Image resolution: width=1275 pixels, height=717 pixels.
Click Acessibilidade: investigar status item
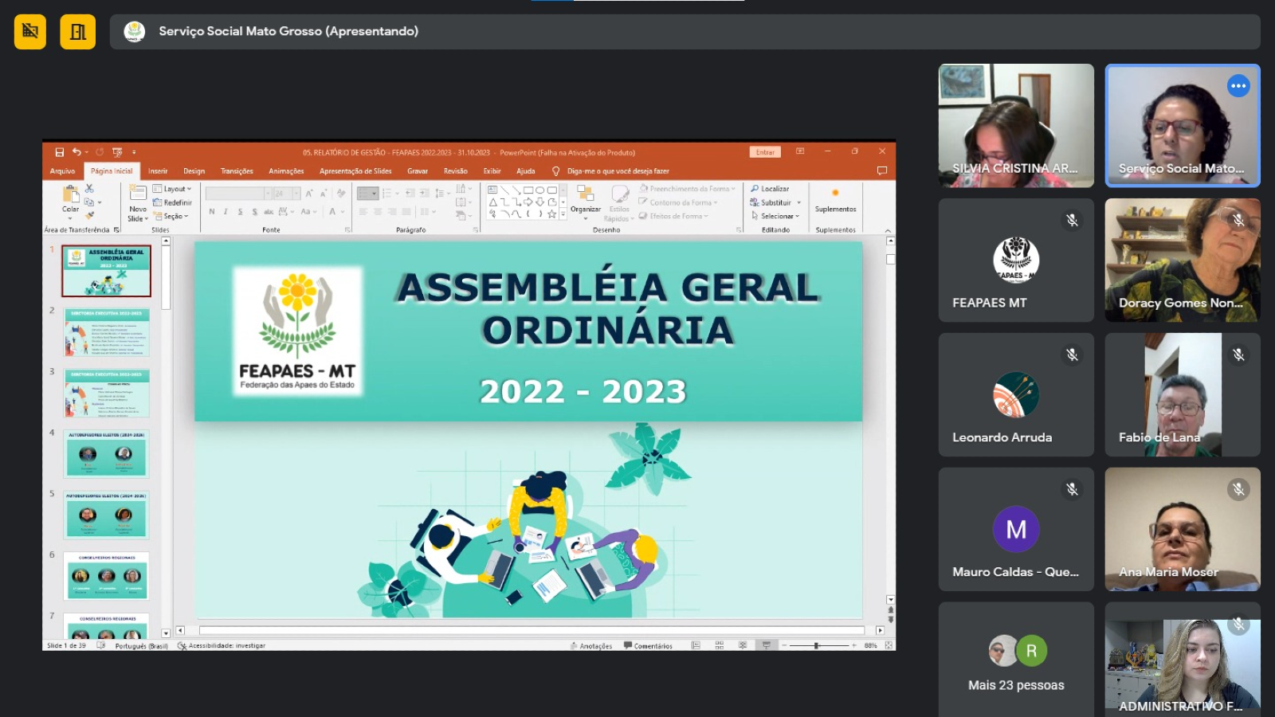(222, 646)
